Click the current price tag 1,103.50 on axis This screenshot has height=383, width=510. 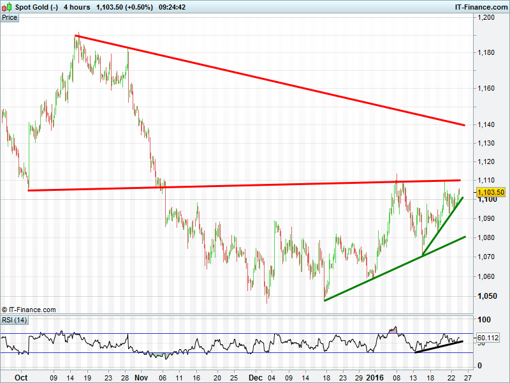pyautogui.click(x=491, y=192)
